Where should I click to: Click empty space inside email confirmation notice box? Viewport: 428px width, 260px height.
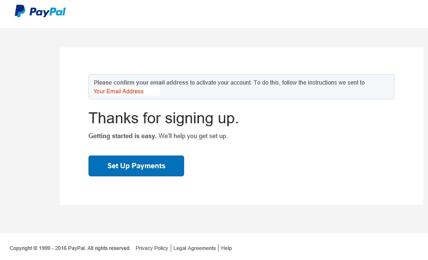pyautogui.click(x=287, y=92)
